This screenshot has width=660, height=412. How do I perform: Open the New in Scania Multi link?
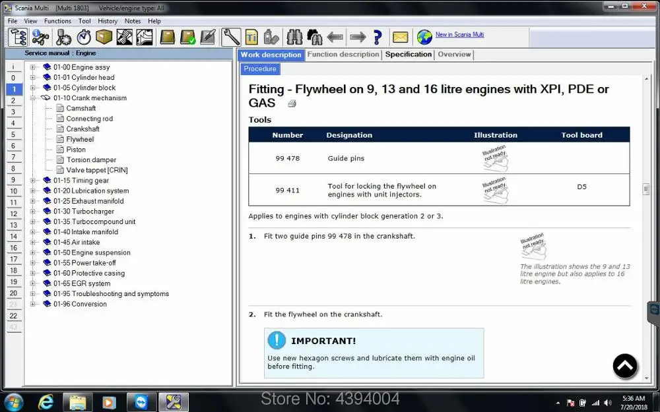(459, 34)
